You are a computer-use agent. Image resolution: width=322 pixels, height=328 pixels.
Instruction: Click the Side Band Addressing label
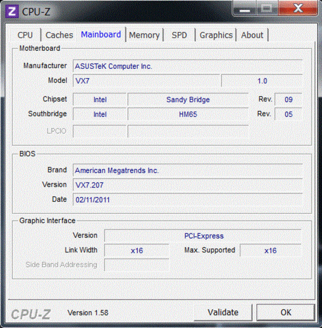pos(61,265)
